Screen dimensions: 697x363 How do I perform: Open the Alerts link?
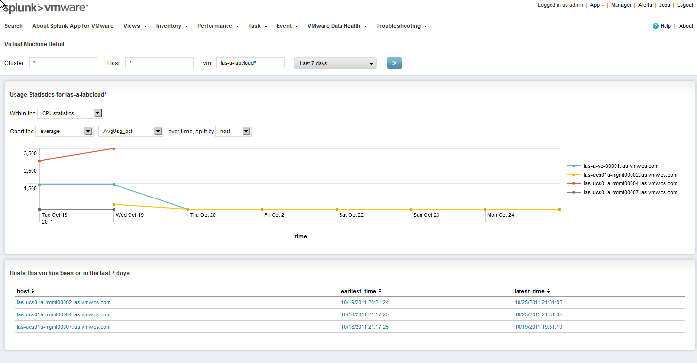click(x=645, y=5)
